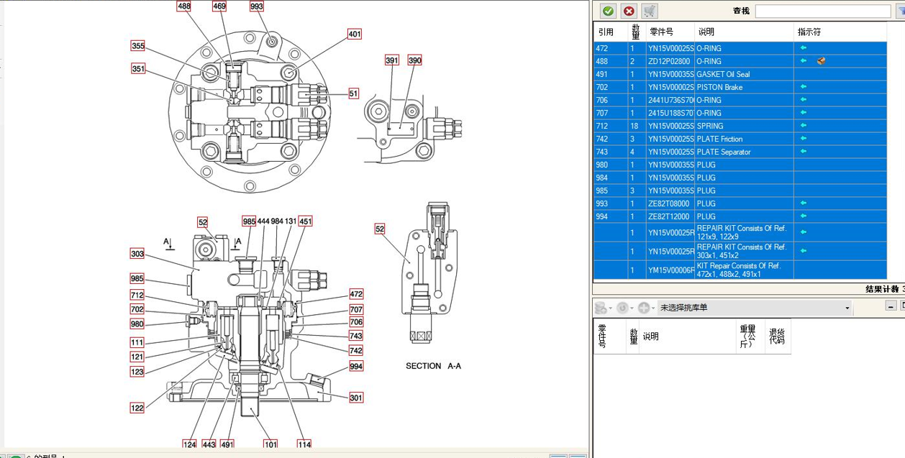Click the cyan arrow indicator in row 472
Screen dimensions: 905x458
pos(804,48)
